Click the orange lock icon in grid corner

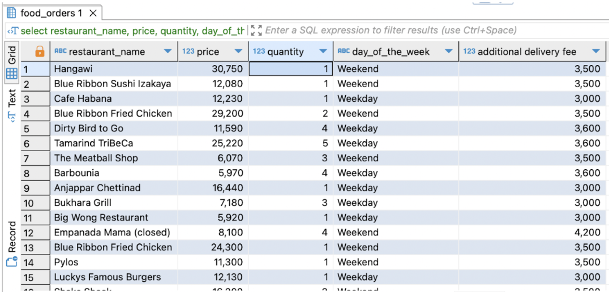(x=40, y=51)
